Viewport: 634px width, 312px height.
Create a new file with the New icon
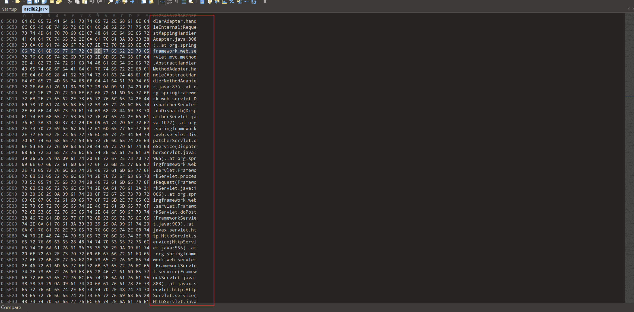click(7, 2)
